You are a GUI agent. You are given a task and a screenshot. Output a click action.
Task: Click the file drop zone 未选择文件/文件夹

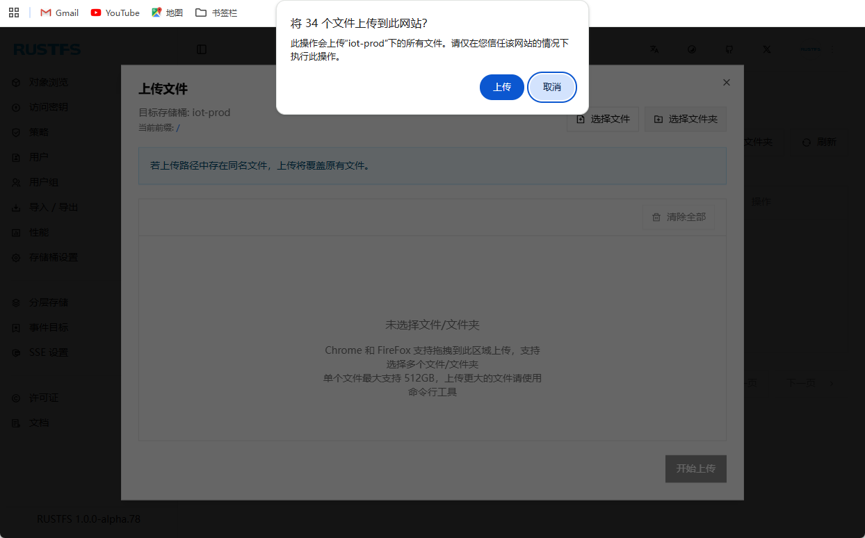coord(432,338)
